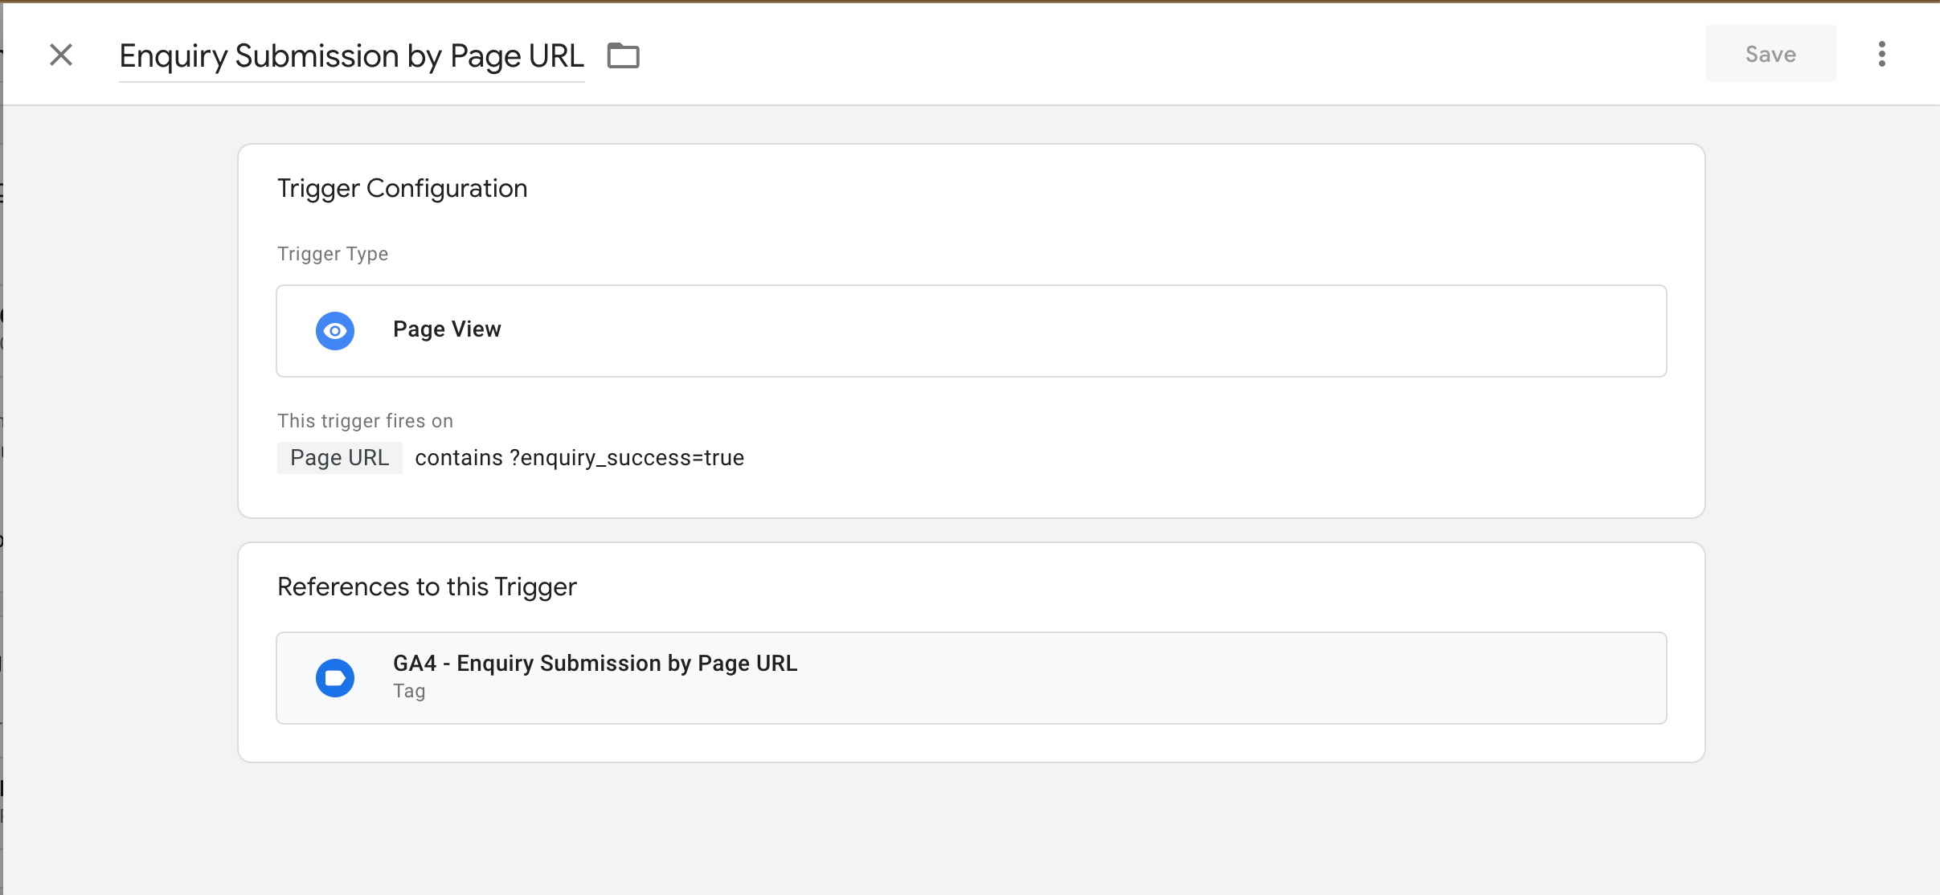
Task: Click the This trigger fires on label
Action: pyautogui.click(x=365, y=421)
